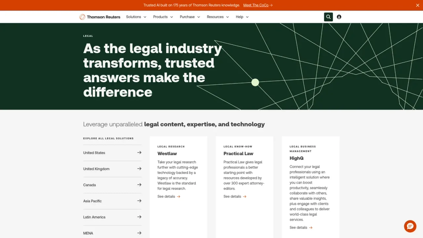Click the HighQ card heading

296,158
